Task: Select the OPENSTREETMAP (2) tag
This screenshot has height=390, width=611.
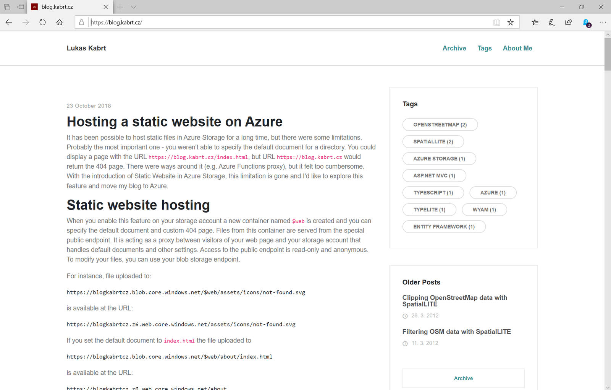Action: pyautogui.click(x=440, y=125)
